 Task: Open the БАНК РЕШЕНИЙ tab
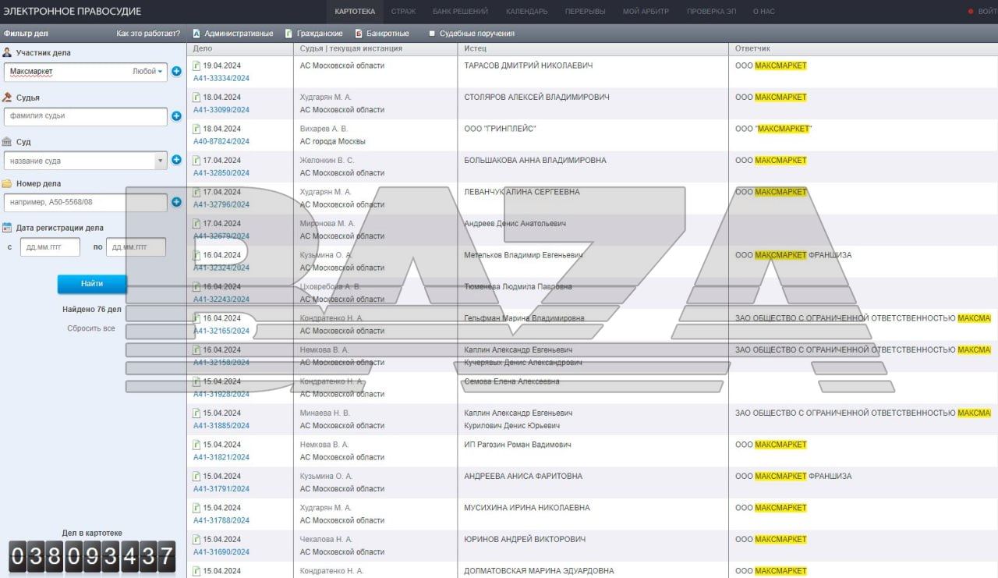point(460,12)
